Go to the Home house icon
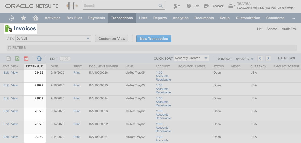 [x=36, y=18]
